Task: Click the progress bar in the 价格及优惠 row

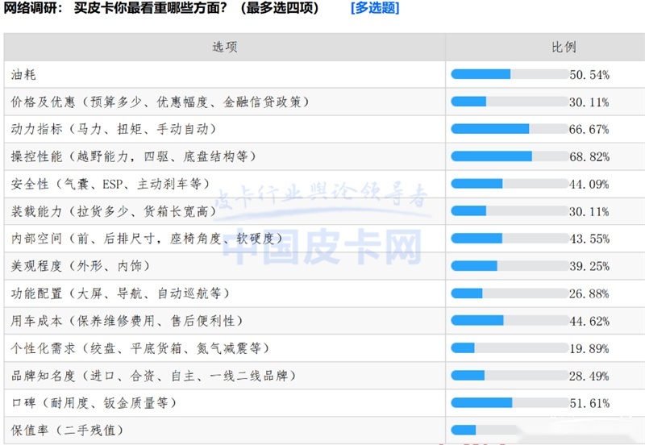Action: tap(510, 102)
